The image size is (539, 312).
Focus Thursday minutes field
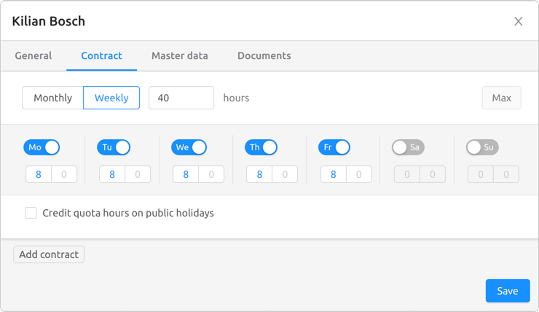click(x=285, y=174)
